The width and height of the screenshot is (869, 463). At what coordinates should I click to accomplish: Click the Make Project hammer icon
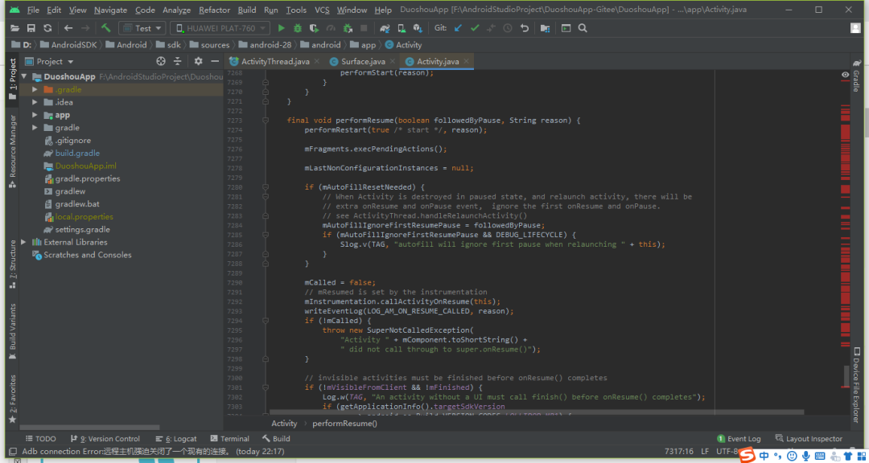click(x=105, y=28)
